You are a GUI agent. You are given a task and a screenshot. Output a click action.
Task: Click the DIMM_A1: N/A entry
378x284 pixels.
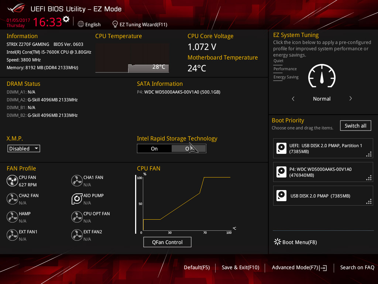tap(21, 92)
